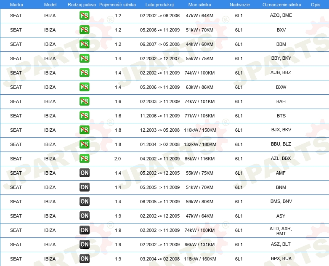The image size is (329, 266).
Task: Click power value 59kW / 80KM
Action: point(199,202)
